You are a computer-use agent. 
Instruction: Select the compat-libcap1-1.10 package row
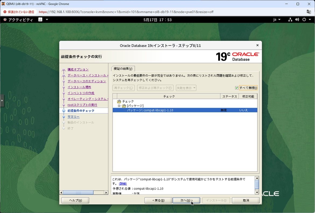(x=185, y=110)
